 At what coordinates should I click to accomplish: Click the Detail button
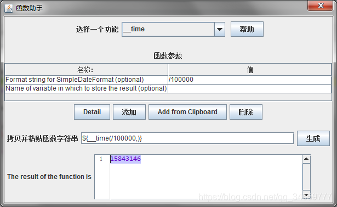coord(92,112)
